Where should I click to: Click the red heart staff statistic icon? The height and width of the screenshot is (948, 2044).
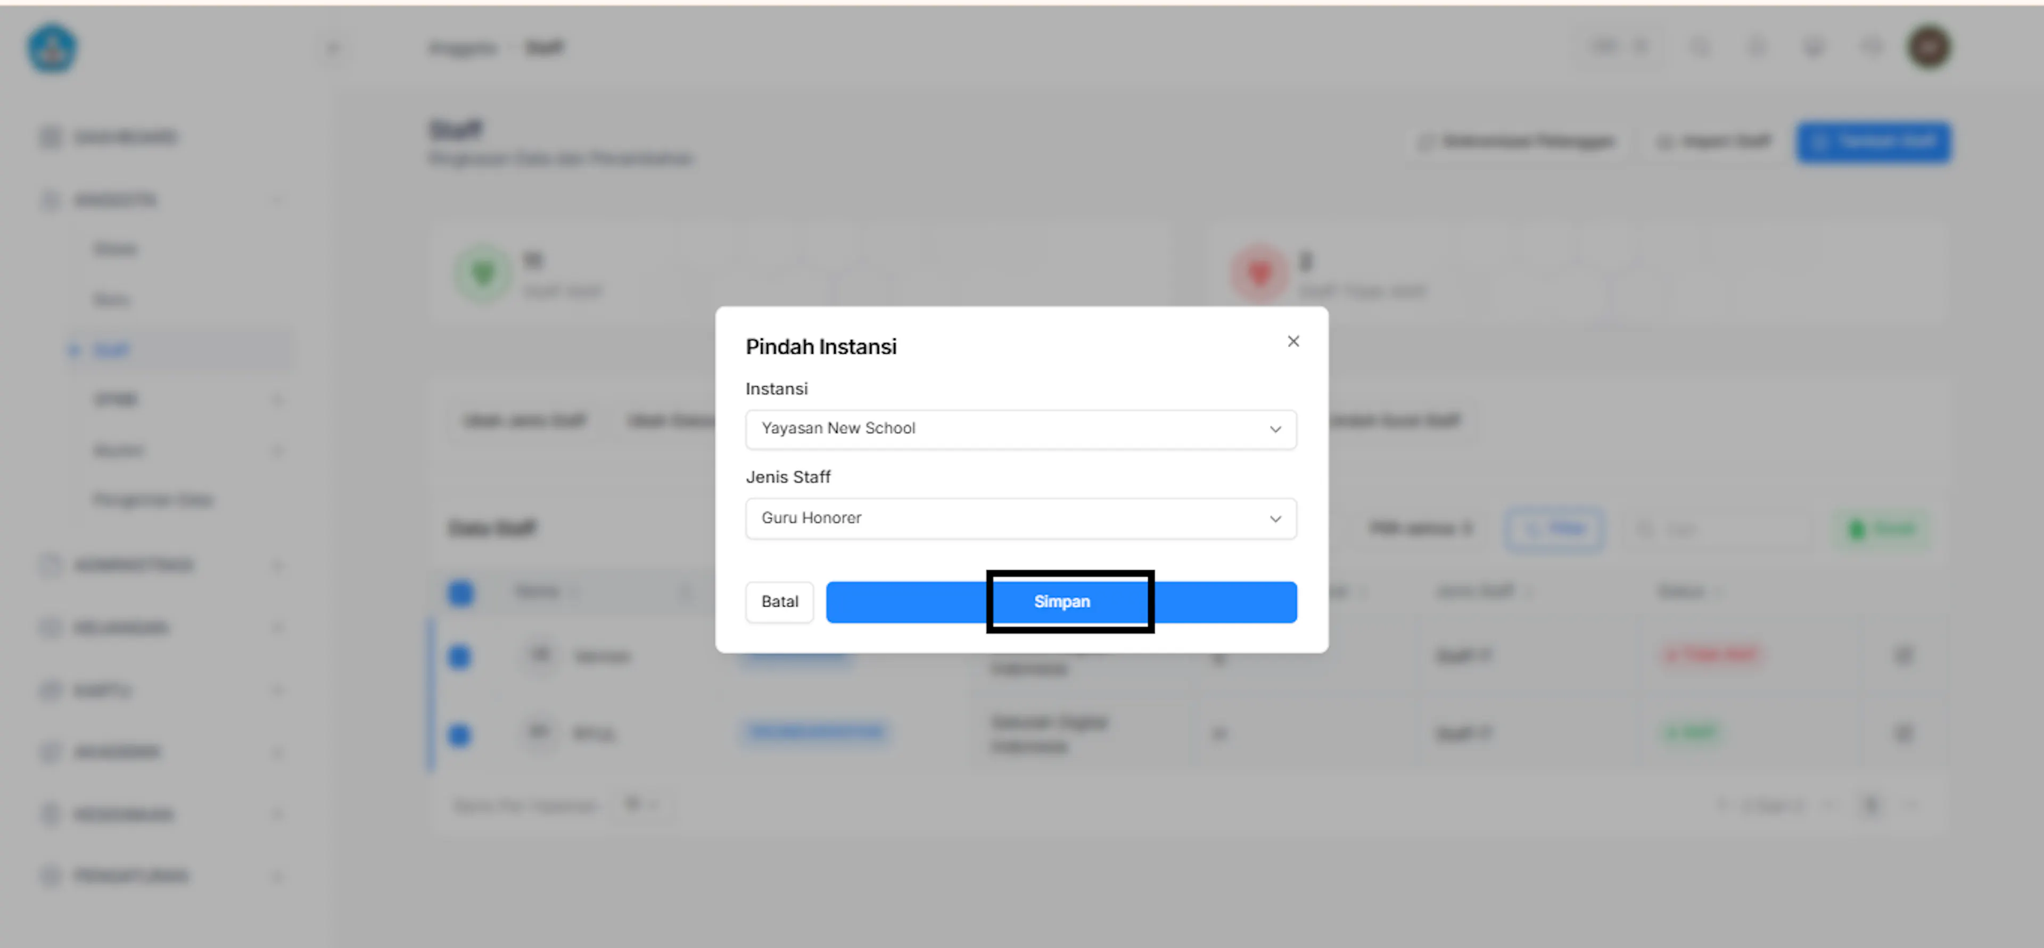coord(1259,275)
